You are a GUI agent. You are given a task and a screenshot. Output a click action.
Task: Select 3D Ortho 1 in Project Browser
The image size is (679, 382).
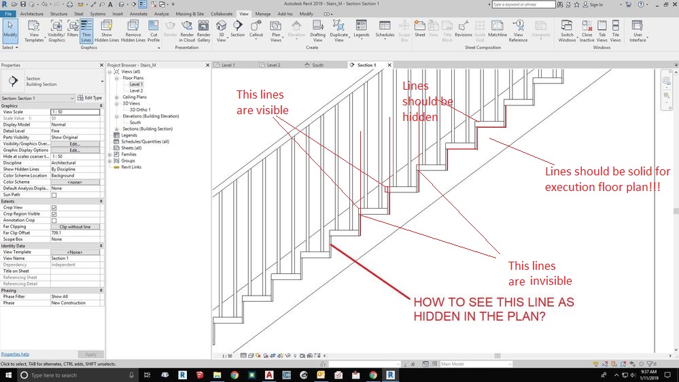140,110
